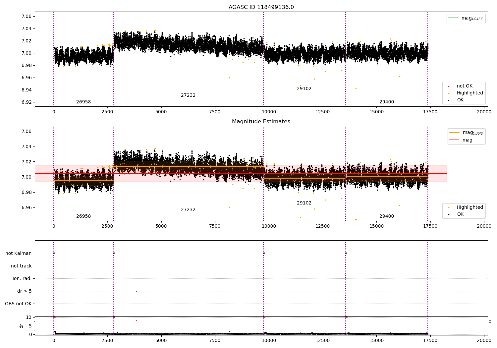Click OBSID label 29102 in the top plot
This screenshot has width=497, height=348.
click(304, 89)
